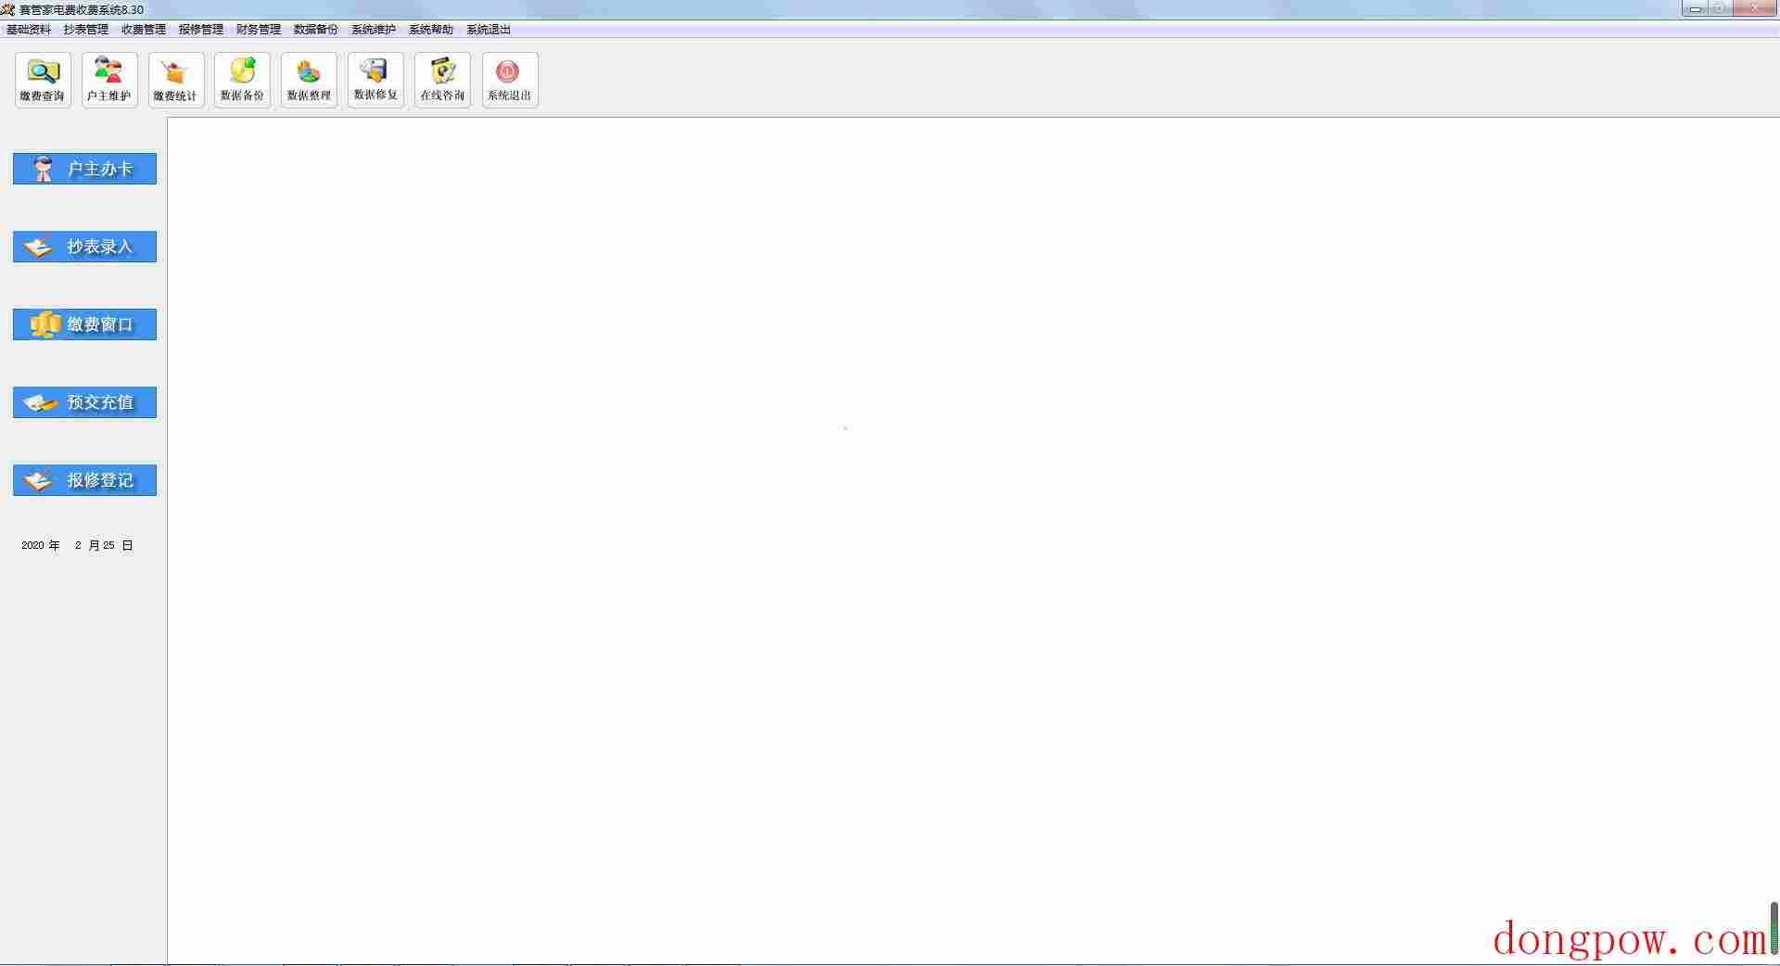Open the 抄表录入 sidebar button
The image size is (1780, 966).
[x=84, y=247]
